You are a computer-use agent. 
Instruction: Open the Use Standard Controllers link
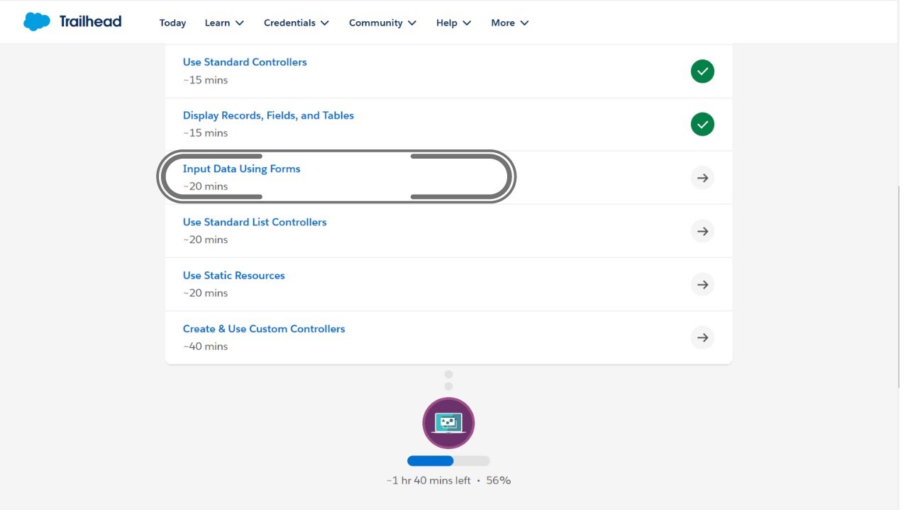coord(245,62)
